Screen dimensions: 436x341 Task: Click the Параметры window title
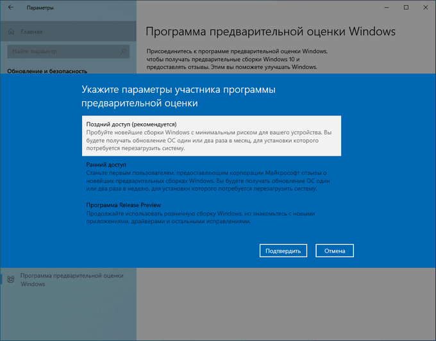(x=40, y=8)
